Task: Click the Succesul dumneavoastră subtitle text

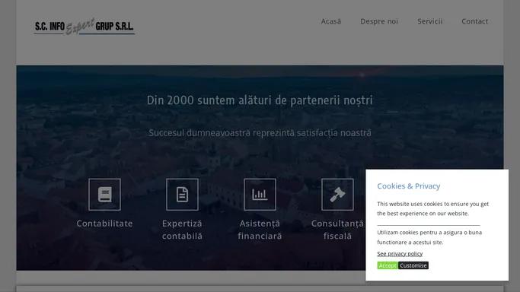Action: point(260,133)
